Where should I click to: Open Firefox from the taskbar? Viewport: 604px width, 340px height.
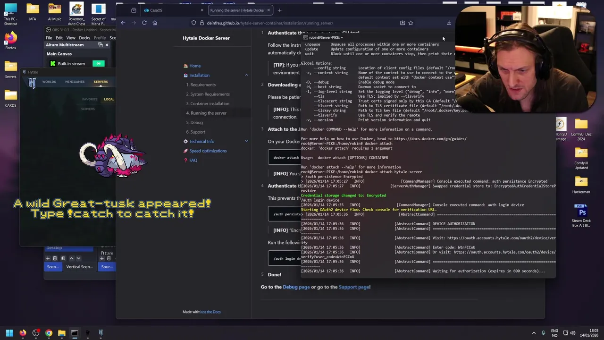23,333
